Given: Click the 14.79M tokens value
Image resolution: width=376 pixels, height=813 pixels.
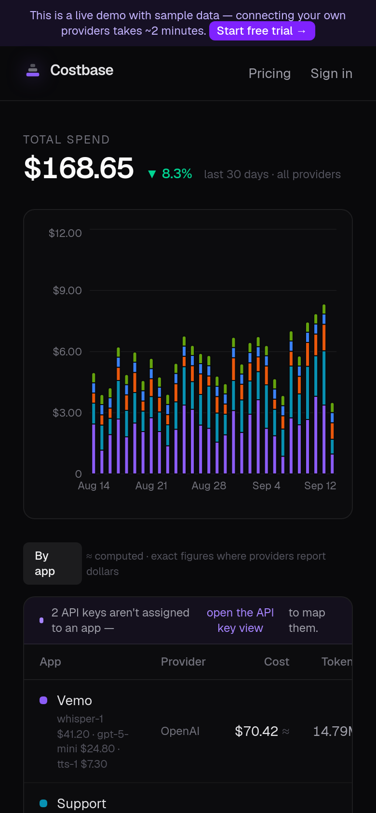Looking at the screenshot, I should tap(333, 731).
